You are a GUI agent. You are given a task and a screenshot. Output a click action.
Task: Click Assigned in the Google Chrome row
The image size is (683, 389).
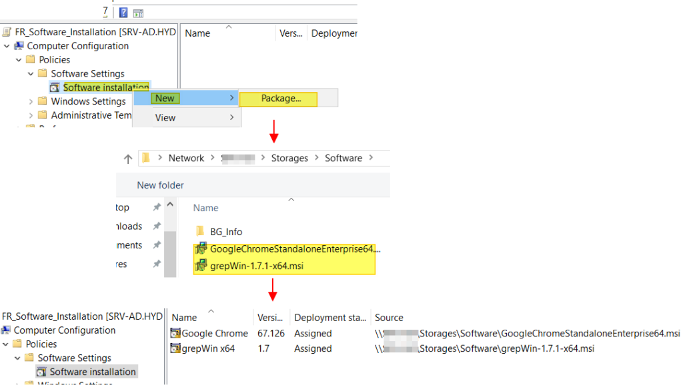coord(313,333)
